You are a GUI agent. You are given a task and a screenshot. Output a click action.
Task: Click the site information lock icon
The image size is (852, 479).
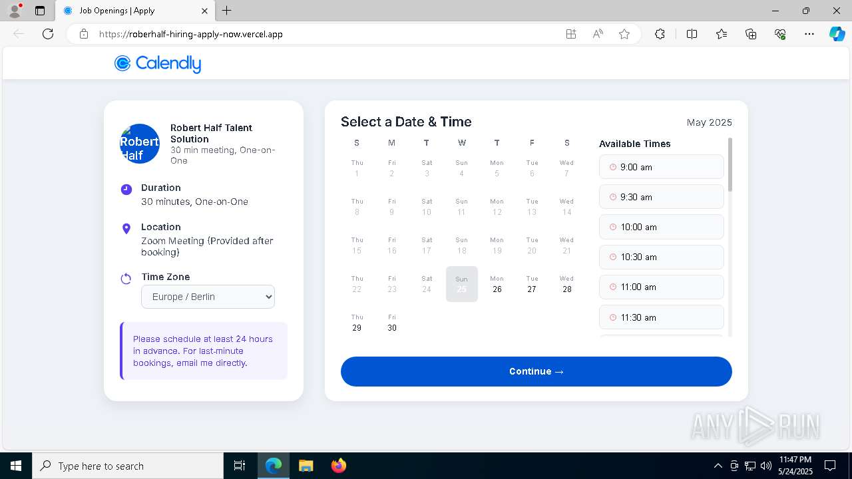pyautogui.click(x=84, y=34)
